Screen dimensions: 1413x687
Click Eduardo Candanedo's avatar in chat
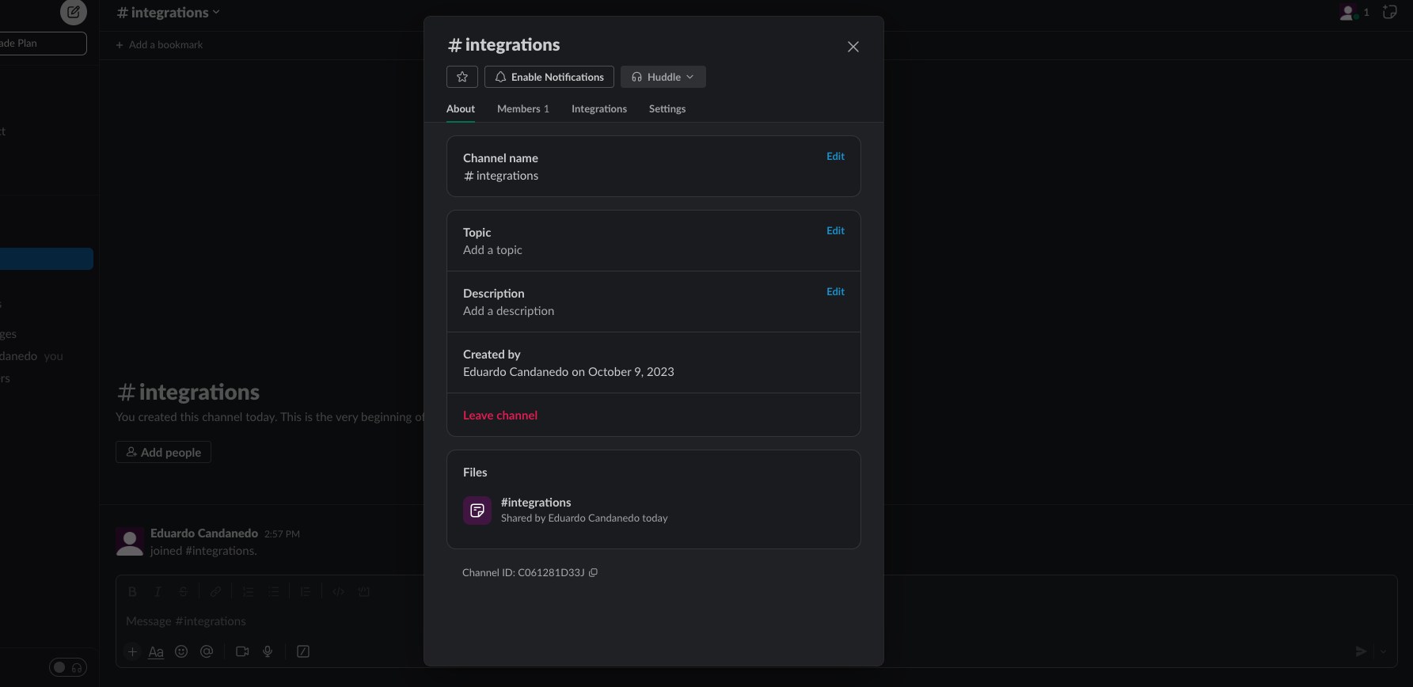pos(130,541)
